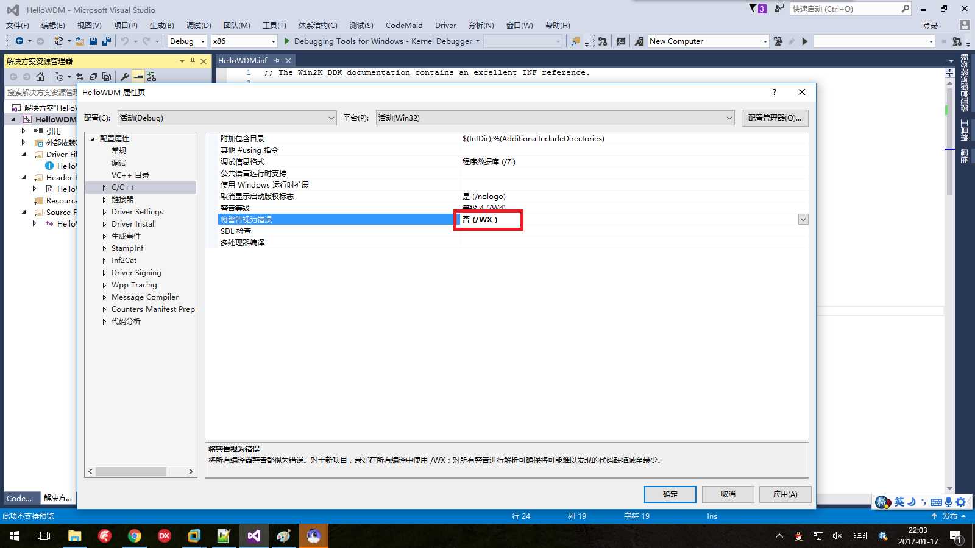Click the help question mark in property dialog
This screenshot has width=975, height=548.
pyautogui.click(x=775, y=92)
